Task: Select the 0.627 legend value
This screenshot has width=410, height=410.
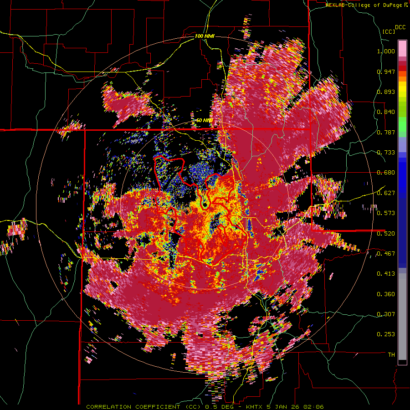Action: 386,193
